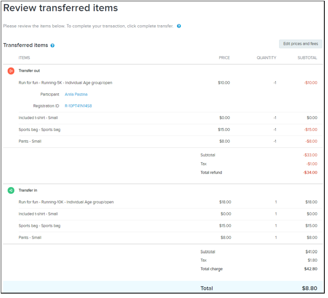Select the PRICE column header
This screenshot has width=328, height=298.
[223, 58]
